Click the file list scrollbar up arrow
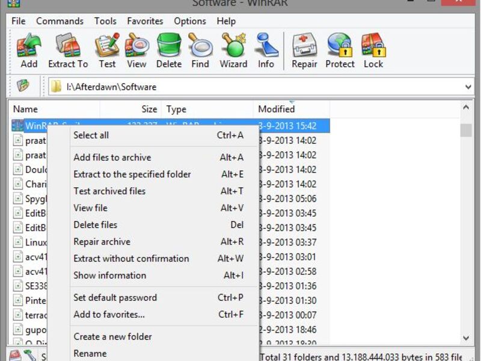481x361 pixels. [x=466, y=107]
